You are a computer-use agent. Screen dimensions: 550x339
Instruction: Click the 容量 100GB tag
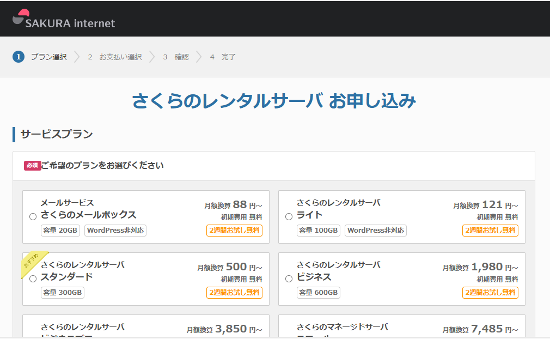click(319, 230)
